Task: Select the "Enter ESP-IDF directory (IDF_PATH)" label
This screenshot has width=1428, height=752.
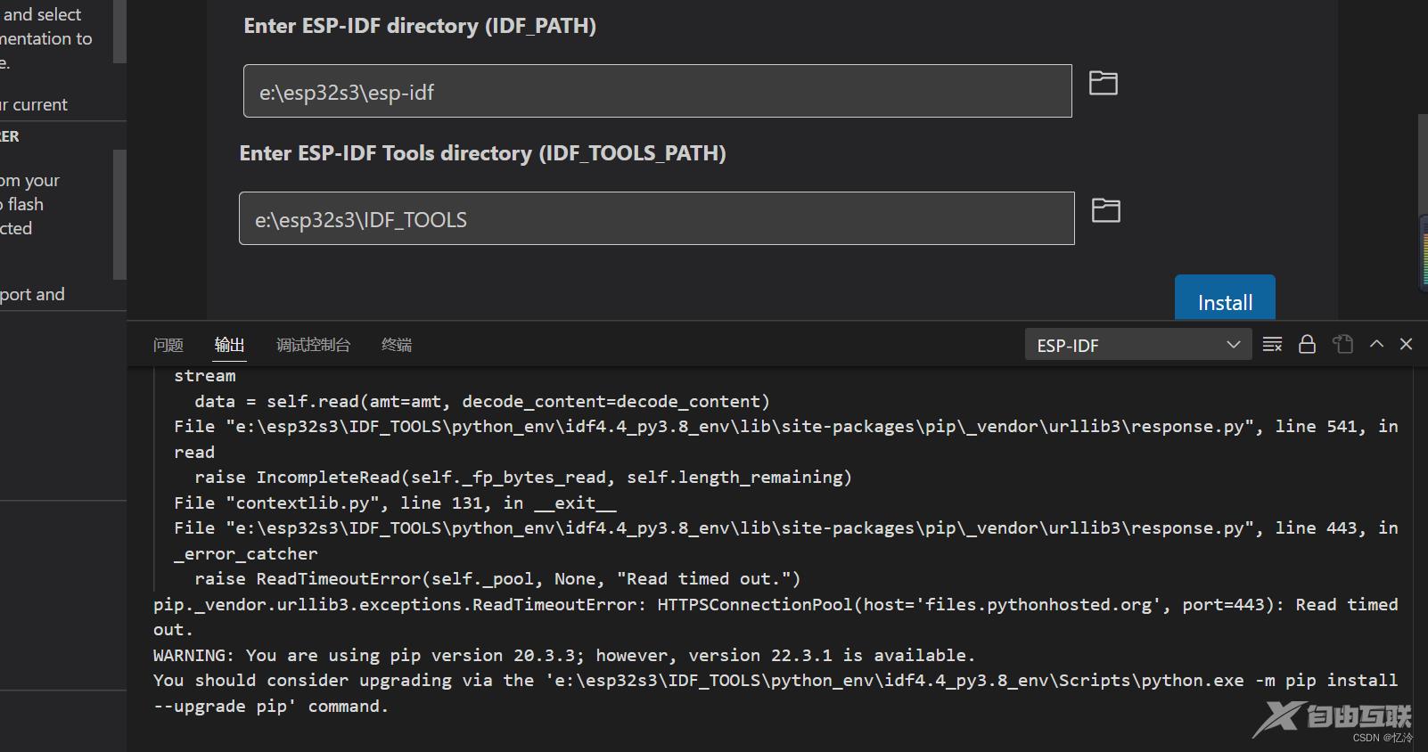Action: (420, 26)
